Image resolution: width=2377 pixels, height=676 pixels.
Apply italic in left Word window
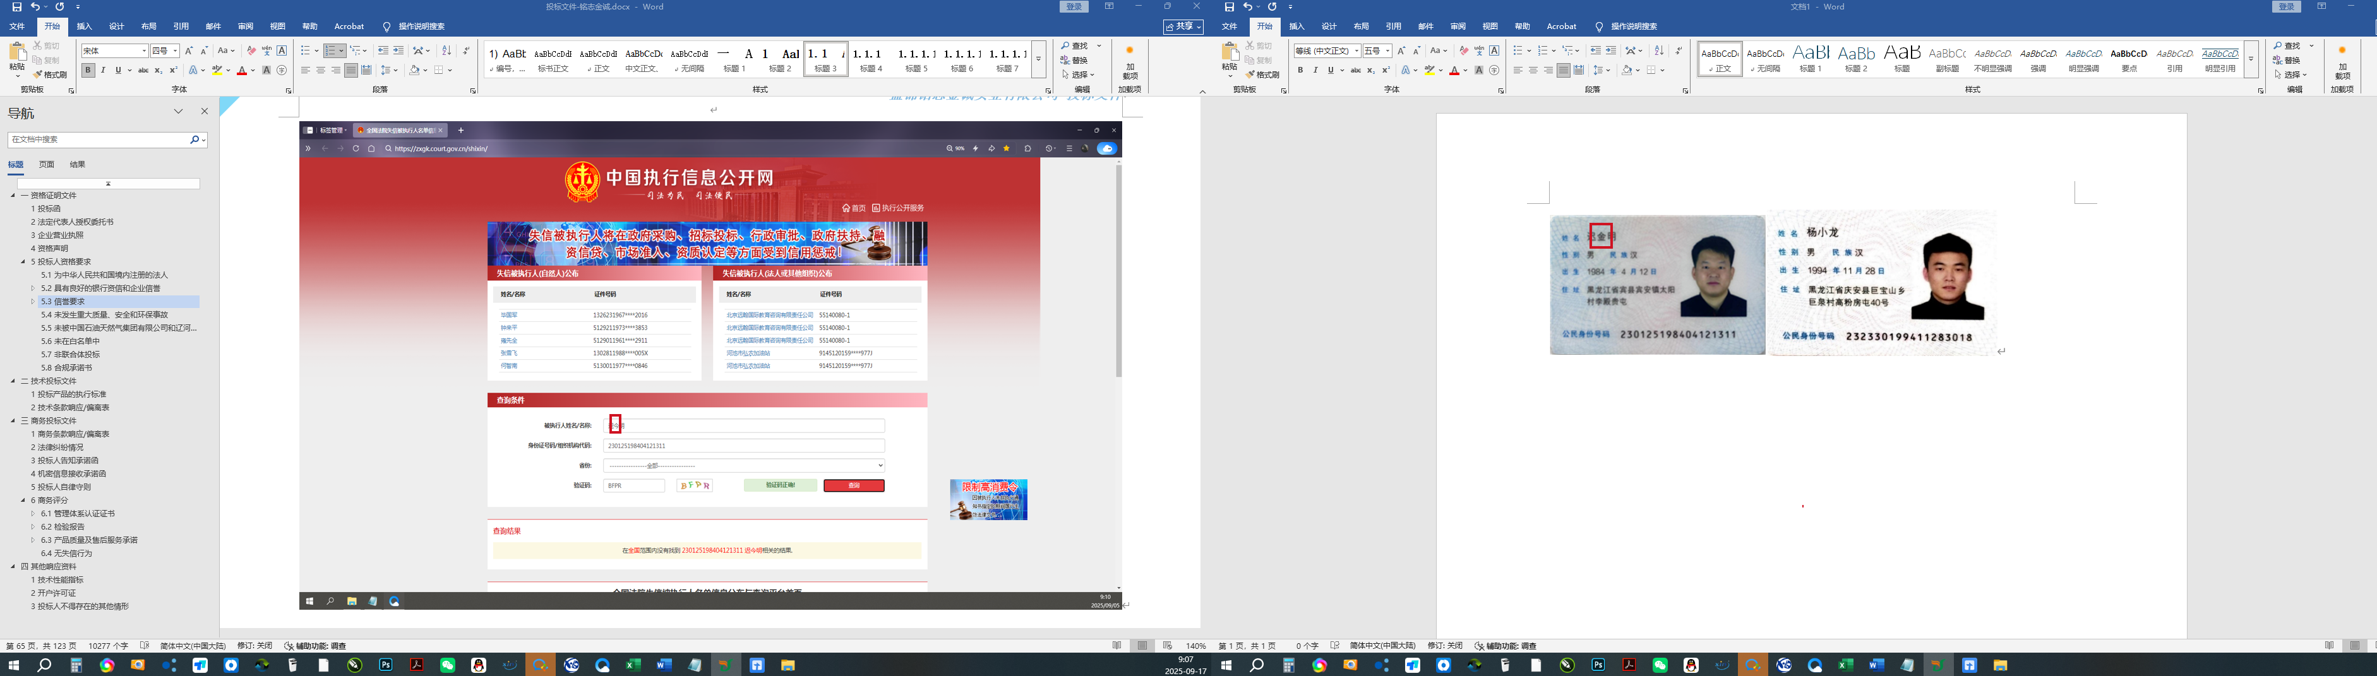click(102, 70)
